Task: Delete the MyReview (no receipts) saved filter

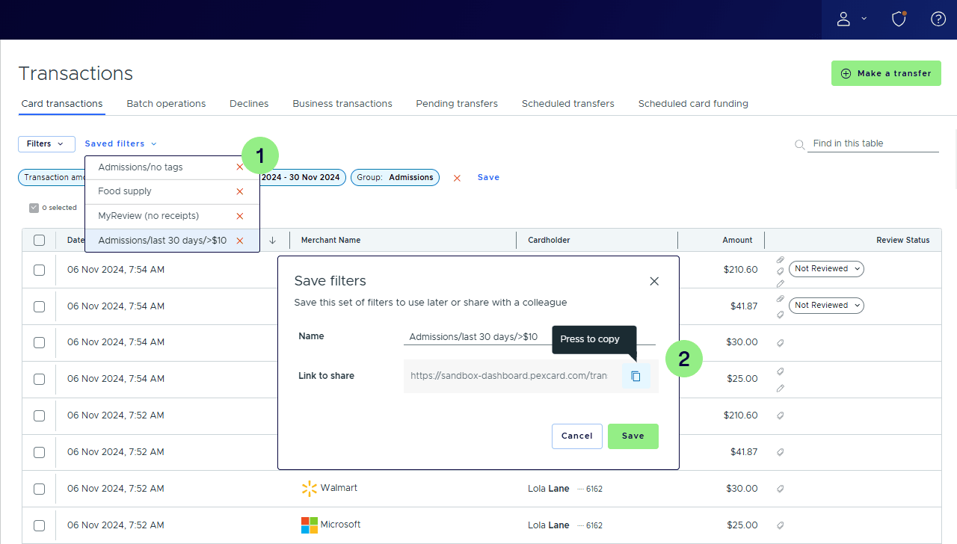Action: tap(240, 217)
